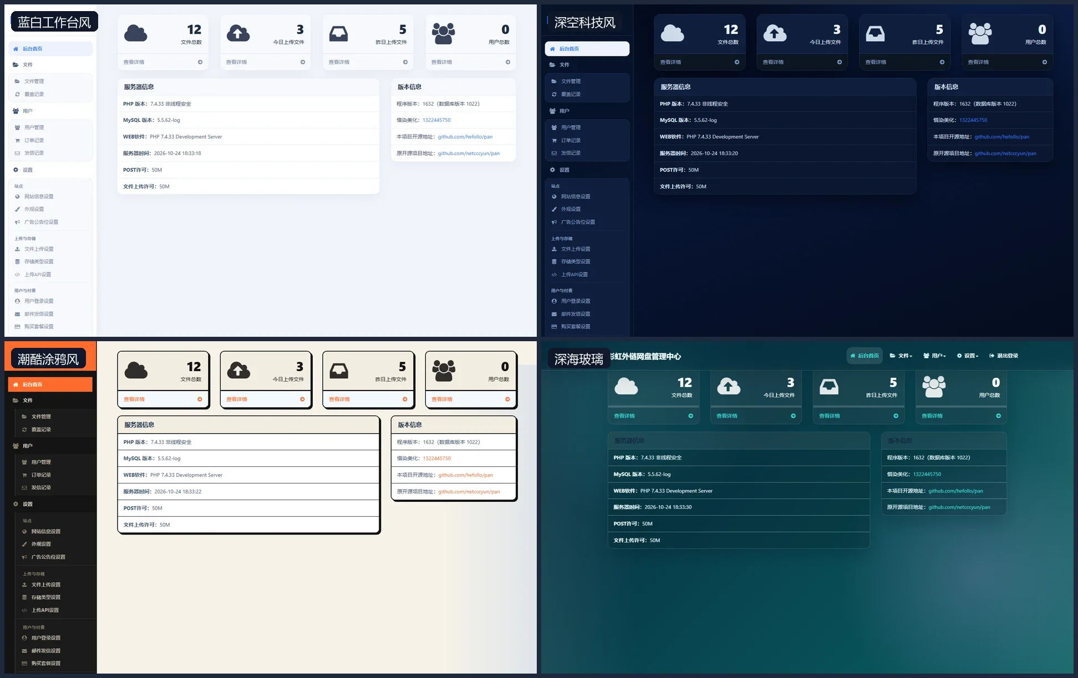Viewport: 1078px width, 678px height.
Task: Open the 设置 dropdown in the 深海玻璃 top navigation
Action: pos(968,356)
